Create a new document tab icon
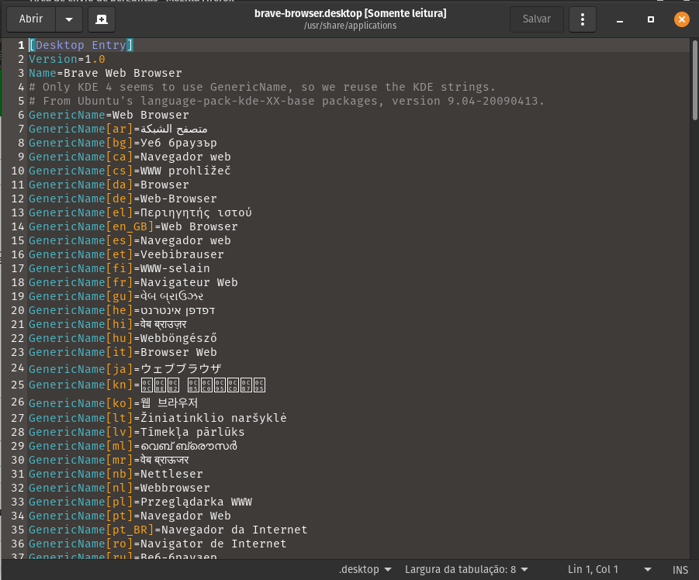The image size is (699, 580). pyautogui.click(x=102, y=19)
